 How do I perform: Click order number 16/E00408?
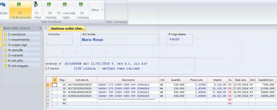pos(73,64)
